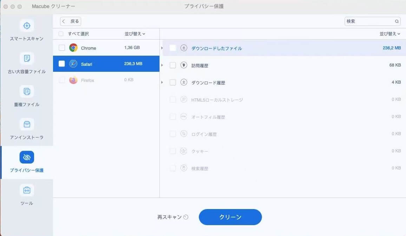Open the right panel 並び替え dropdown

click(x=390, y=34)
